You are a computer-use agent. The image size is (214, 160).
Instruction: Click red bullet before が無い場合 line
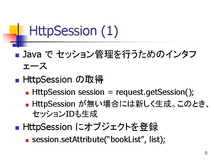26,105
